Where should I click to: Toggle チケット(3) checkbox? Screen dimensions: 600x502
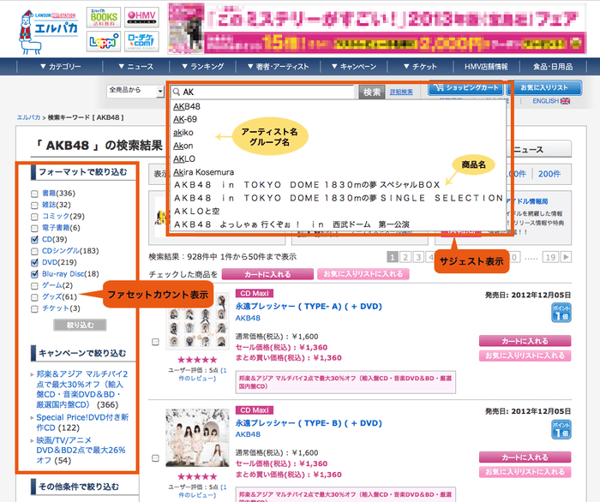pos(34,308)
